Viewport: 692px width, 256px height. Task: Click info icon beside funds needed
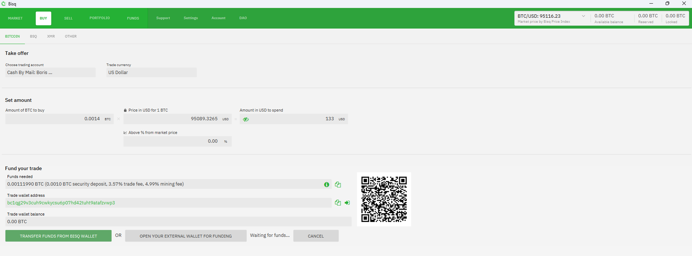coord(327,185)
